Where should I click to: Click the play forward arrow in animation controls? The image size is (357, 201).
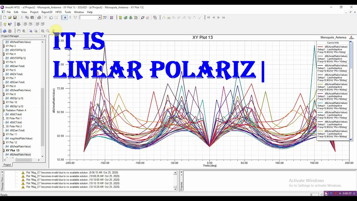[x=219, y=18]
